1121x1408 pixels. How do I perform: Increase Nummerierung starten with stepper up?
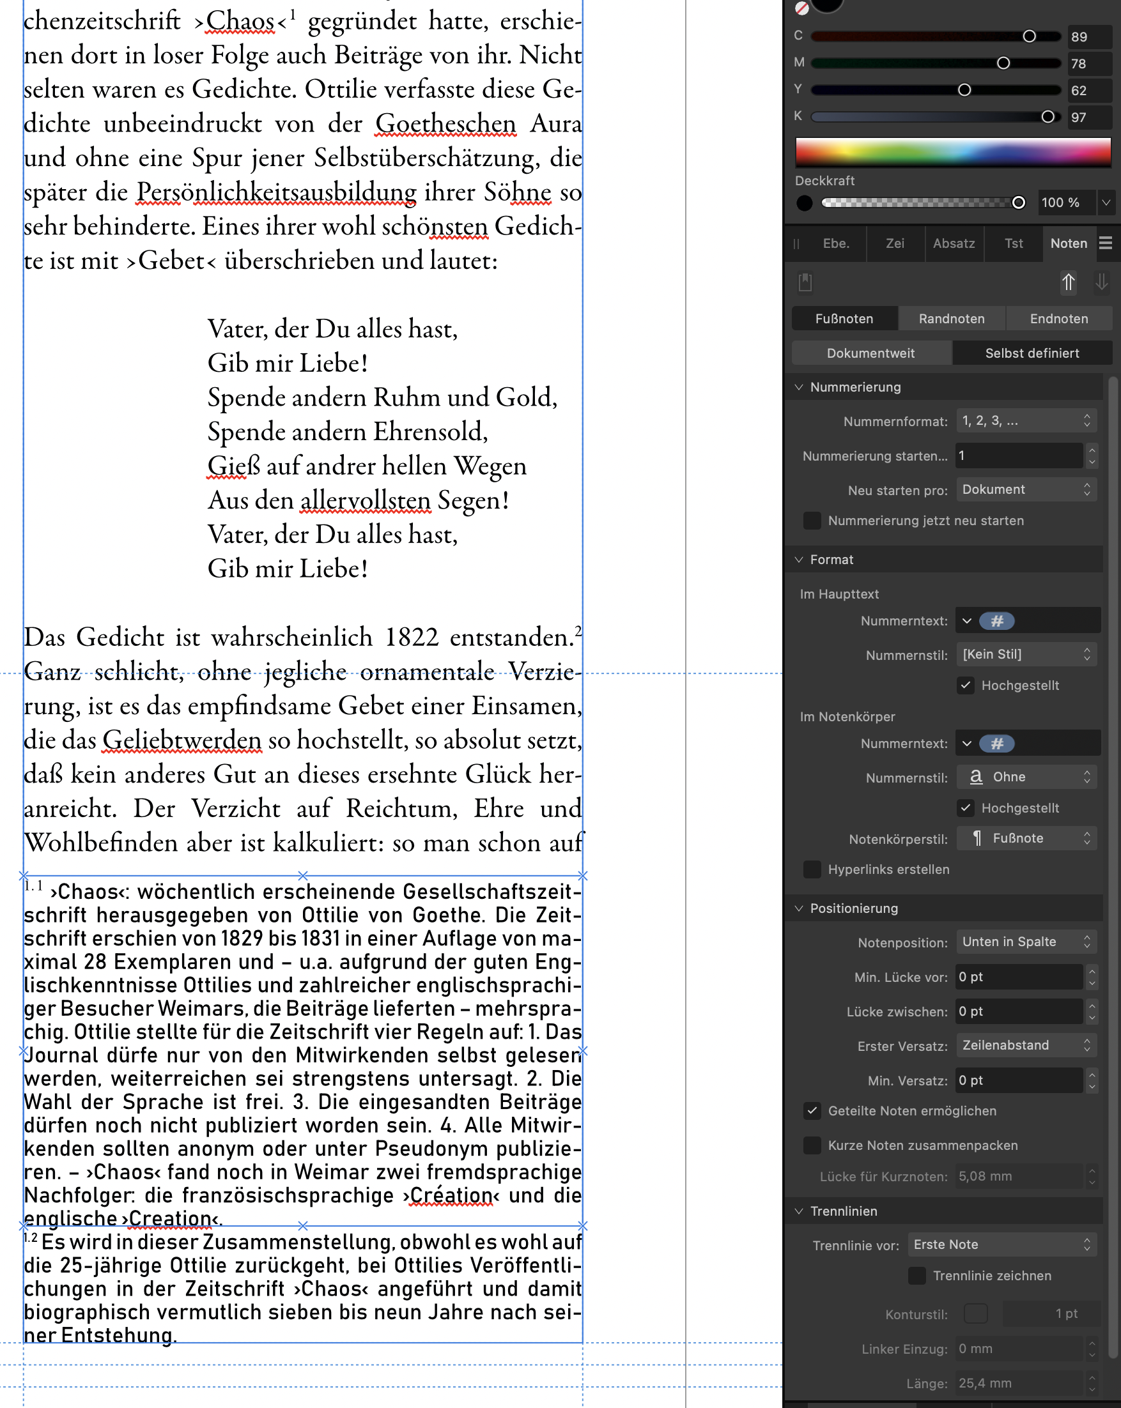pyautogui.click(x=1092, y=449)
